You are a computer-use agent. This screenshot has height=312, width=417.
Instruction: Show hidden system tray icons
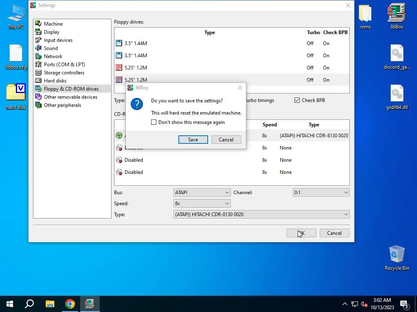[x=345, y=304]
